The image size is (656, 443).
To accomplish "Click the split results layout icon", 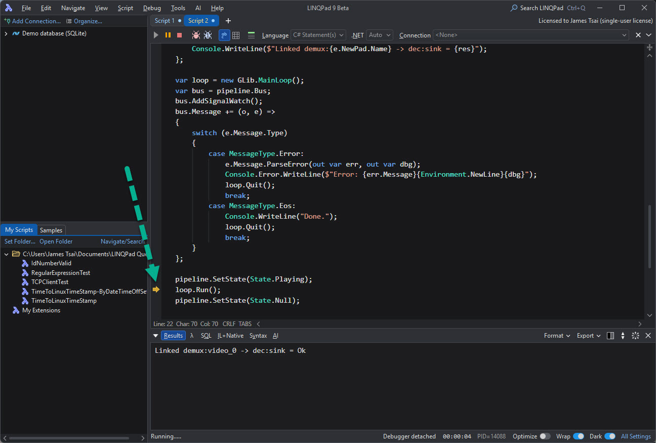I will 610,336.
